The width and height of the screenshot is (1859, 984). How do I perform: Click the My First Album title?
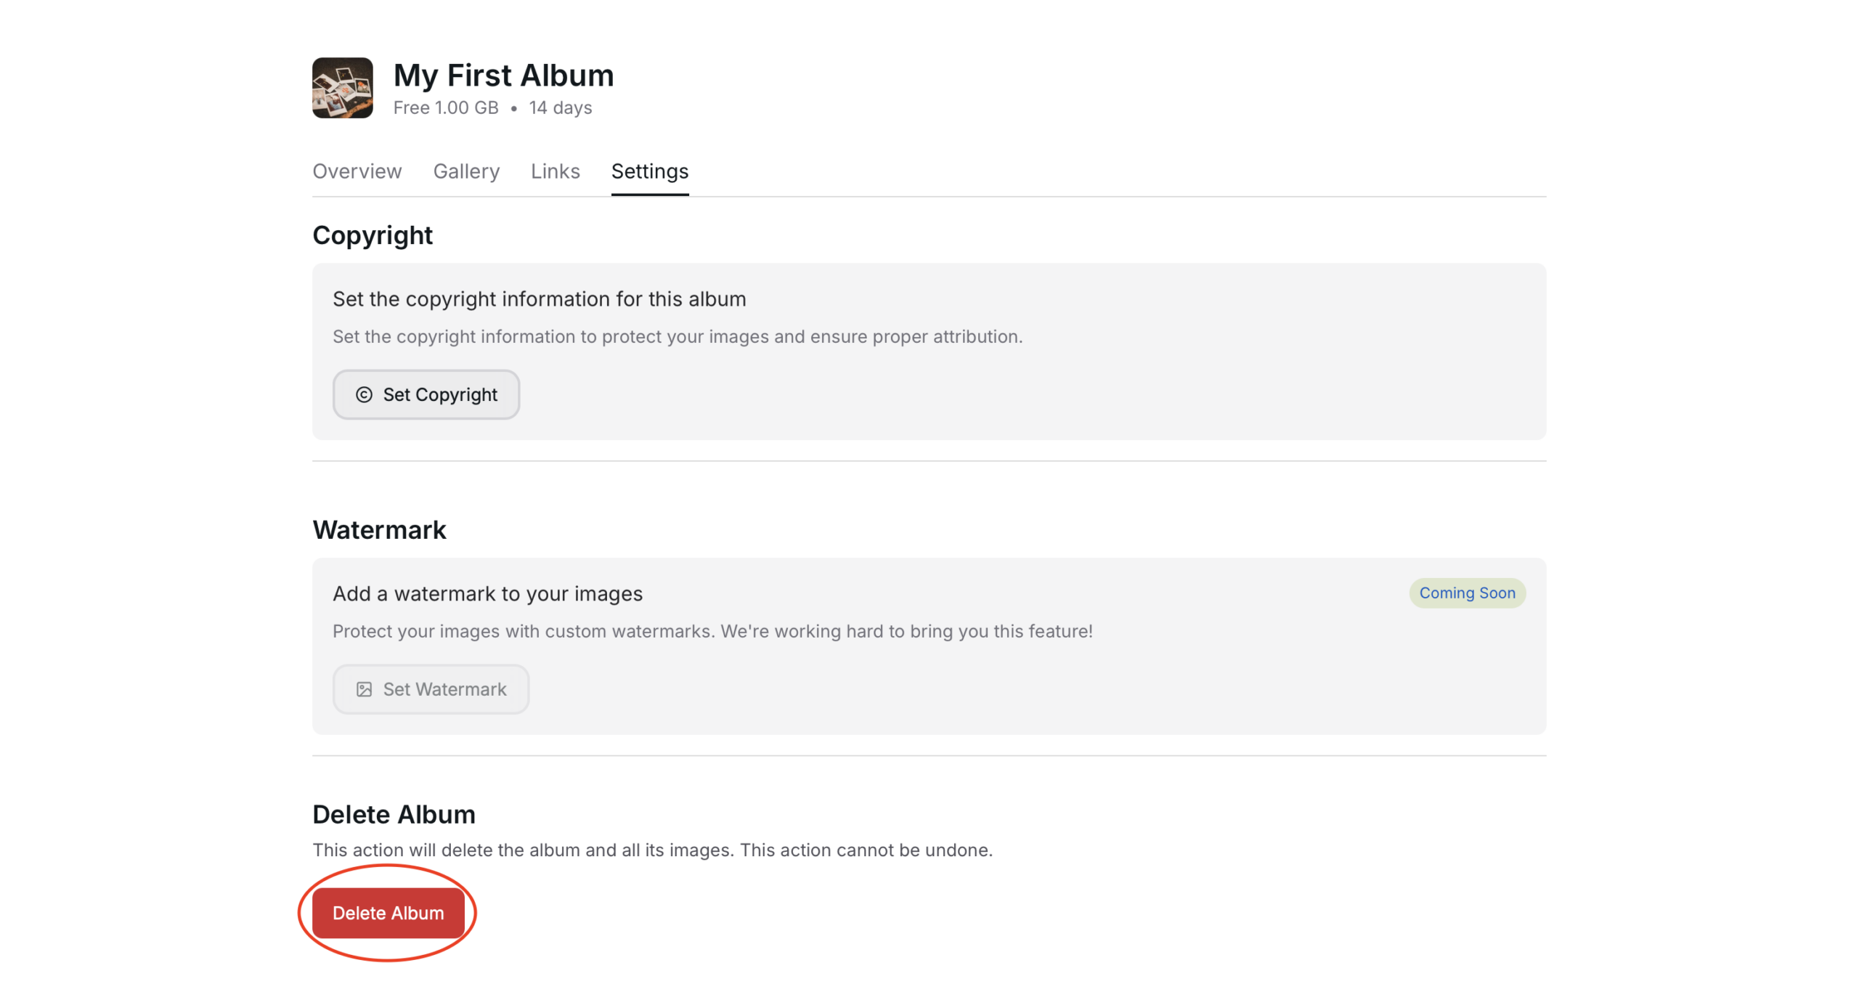503,76
